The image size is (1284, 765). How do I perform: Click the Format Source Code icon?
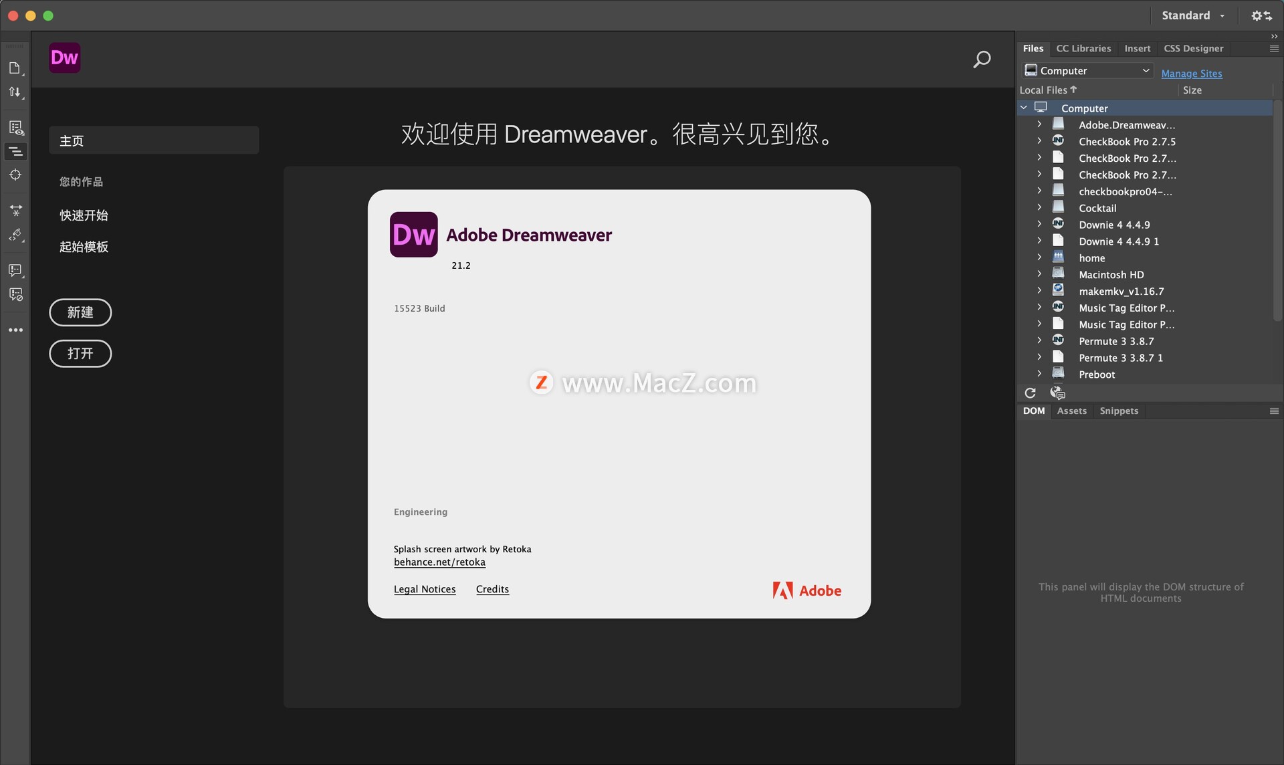point(15,235)
